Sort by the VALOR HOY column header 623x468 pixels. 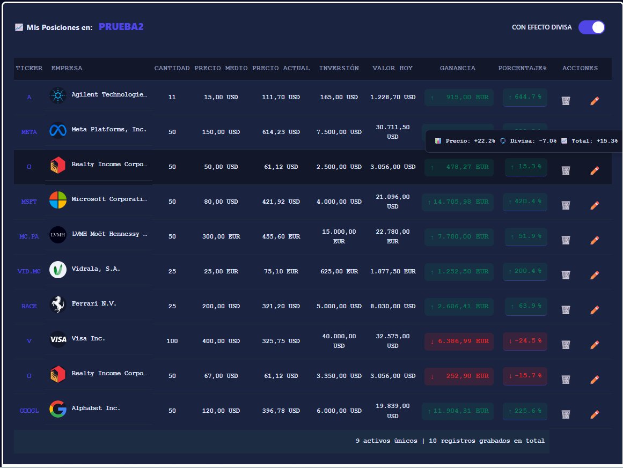tap(393, 68)
